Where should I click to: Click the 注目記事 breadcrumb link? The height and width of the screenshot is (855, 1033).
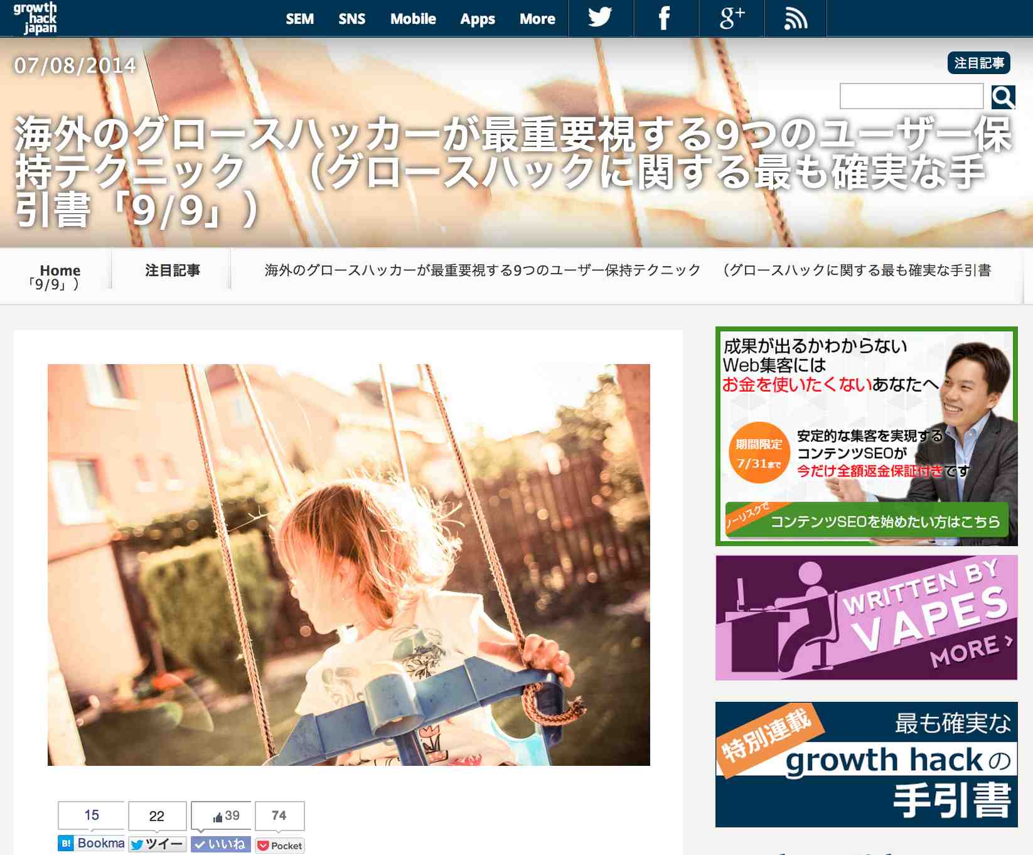point(172,271)
